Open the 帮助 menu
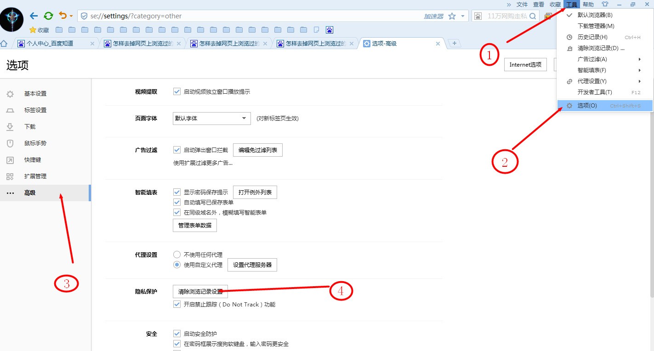Image resolution: width=654 pixels, height=351 pixels. point(588,4)
